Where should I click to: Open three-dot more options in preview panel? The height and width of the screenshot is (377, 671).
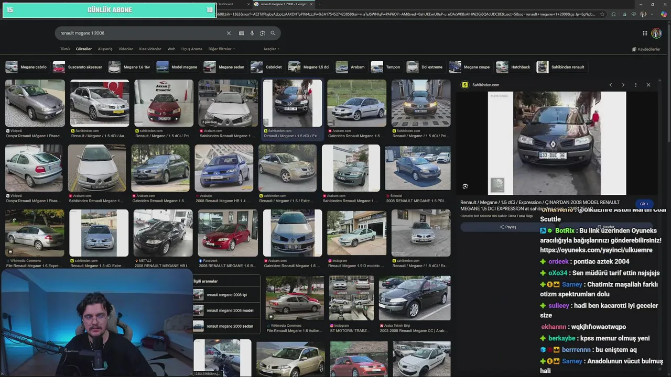click(x=636, y=85)
